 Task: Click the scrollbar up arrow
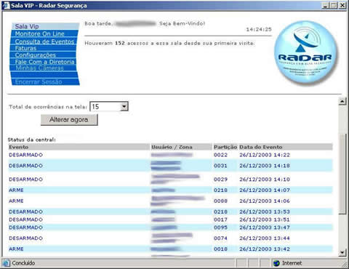point(342,101)
